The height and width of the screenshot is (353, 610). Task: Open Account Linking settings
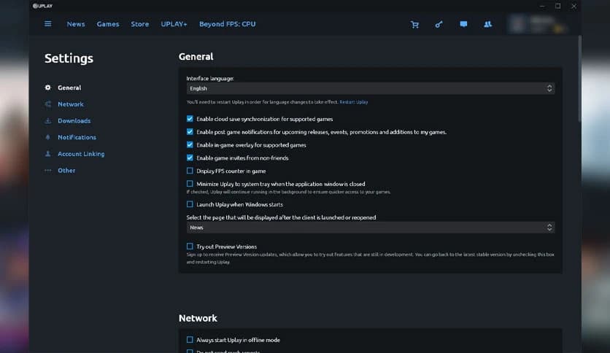(x=81, y=154)
